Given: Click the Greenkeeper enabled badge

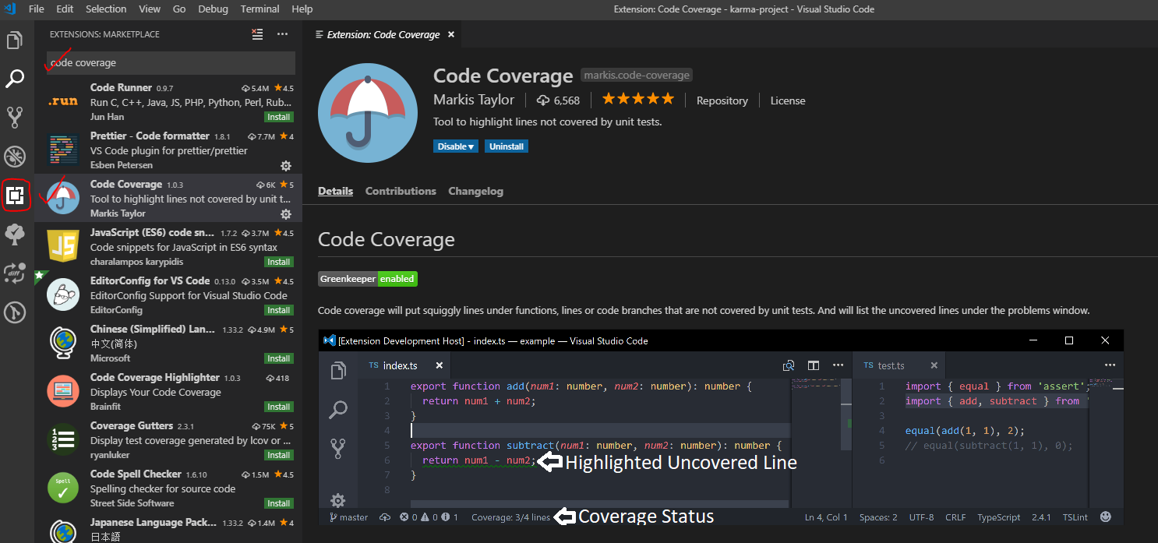Looking at the screenshot, I should (x=368, y=279).
